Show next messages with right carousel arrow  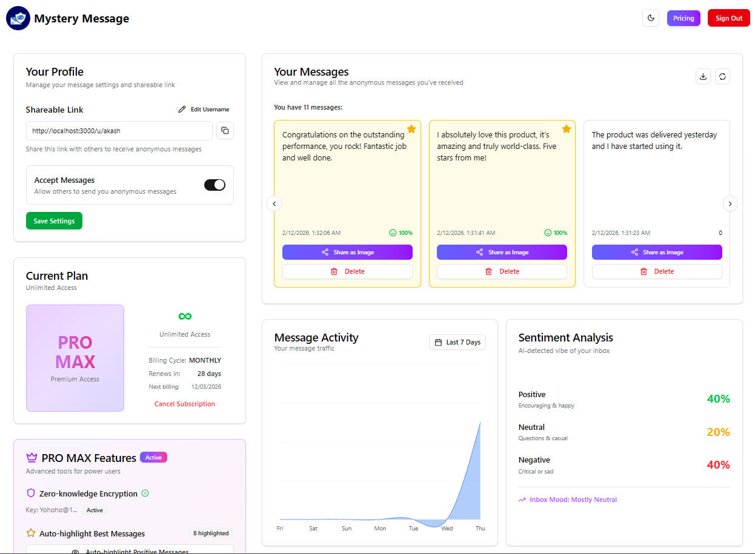point(730,203)
